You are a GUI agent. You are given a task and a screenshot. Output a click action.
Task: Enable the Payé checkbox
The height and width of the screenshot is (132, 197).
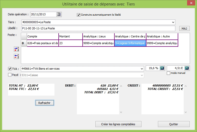(x=10, y=75)
